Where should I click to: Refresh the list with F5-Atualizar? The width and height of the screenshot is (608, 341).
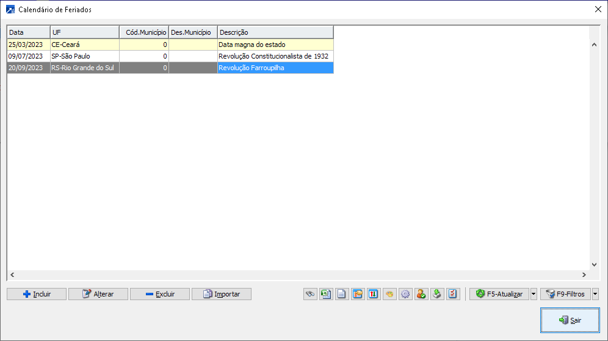499,294
